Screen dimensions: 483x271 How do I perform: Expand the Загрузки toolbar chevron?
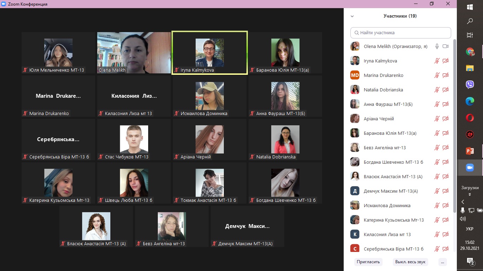[470, 194]
